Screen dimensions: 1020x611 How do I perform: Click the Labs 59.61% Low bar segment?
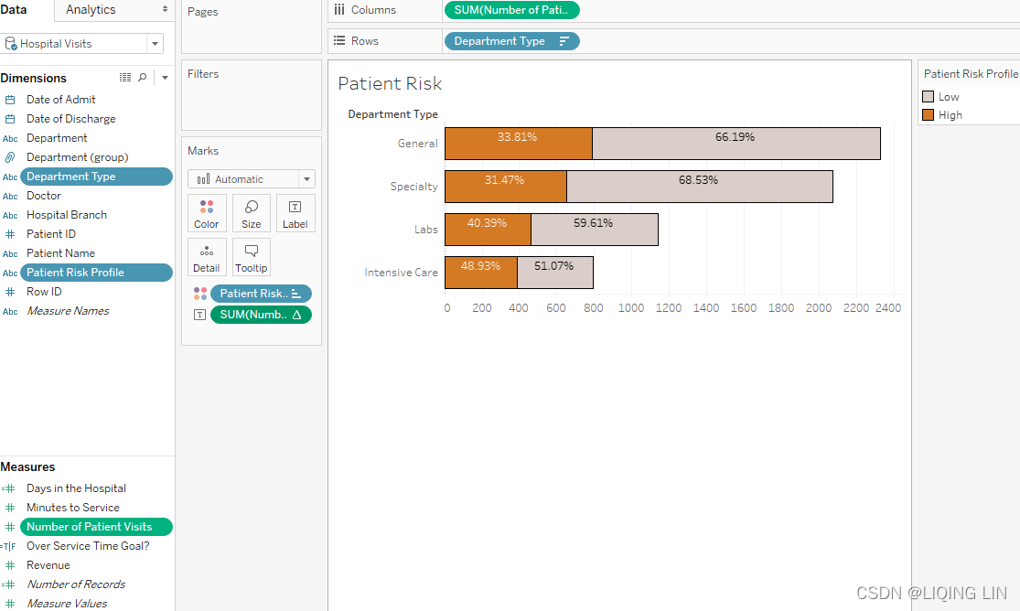tap(595, 230)
